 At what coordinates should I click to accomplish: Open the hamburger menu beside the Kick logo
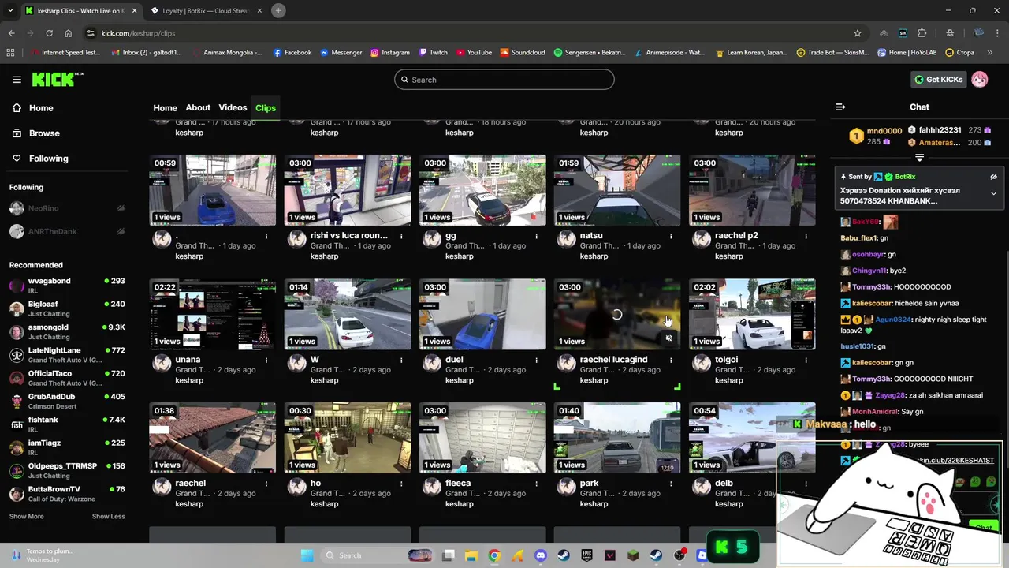[17, 80]
